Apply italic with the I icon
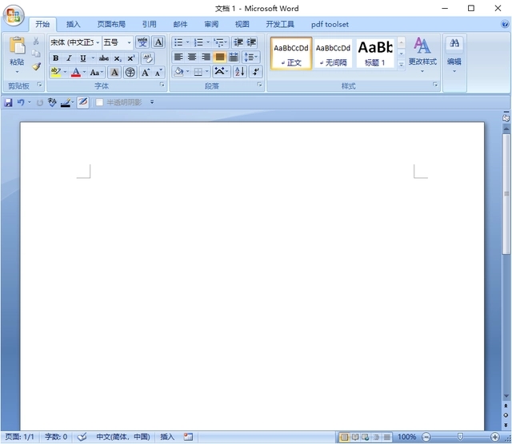The image size is (512, 444). 69,58
